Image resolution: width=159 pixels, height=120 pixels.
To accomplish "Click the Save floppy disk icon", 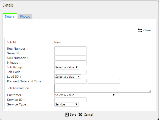I will click(67, 115).
